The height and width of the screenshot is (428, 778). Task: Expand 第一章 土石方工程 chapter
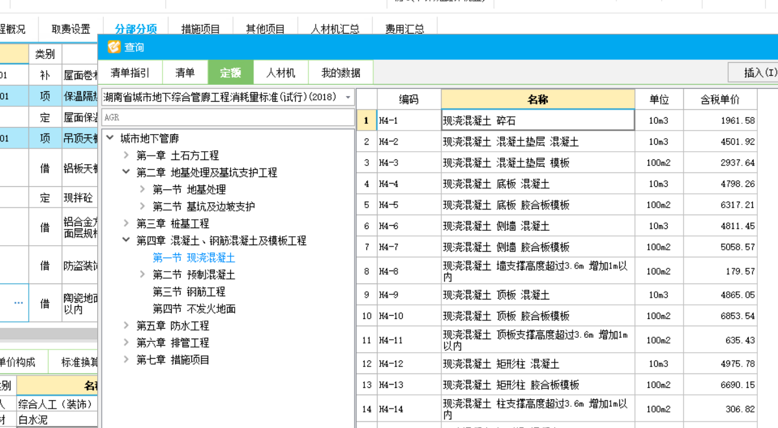click(126, 156)
